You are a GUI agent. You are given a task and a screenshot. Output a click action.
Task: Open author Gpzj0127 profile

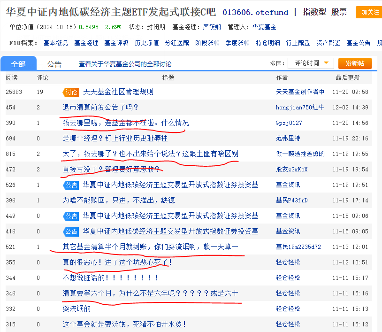pos(289,123)
